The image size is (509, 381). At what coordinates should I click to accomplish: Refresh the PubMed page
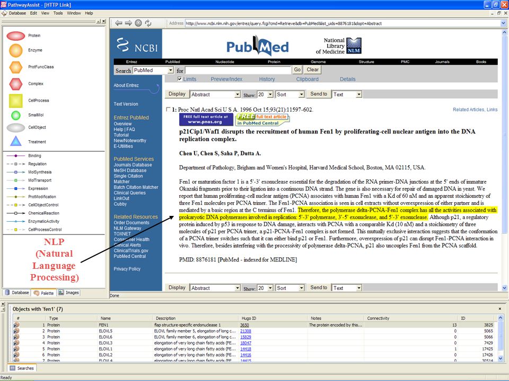[148, 23]
